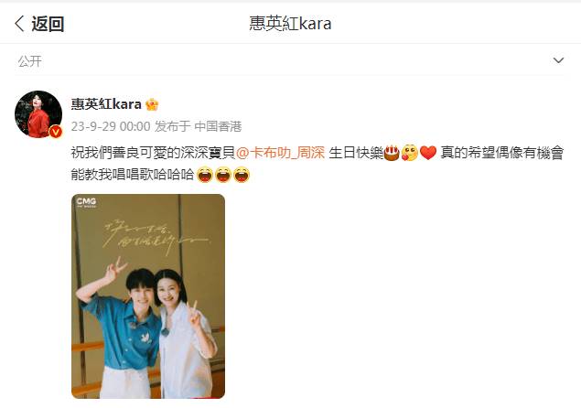Click the birthday cake emoji

click(392, 153)
